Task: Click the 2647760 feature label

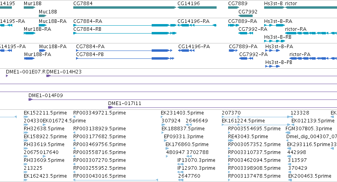Action: (x=189, y=176)
